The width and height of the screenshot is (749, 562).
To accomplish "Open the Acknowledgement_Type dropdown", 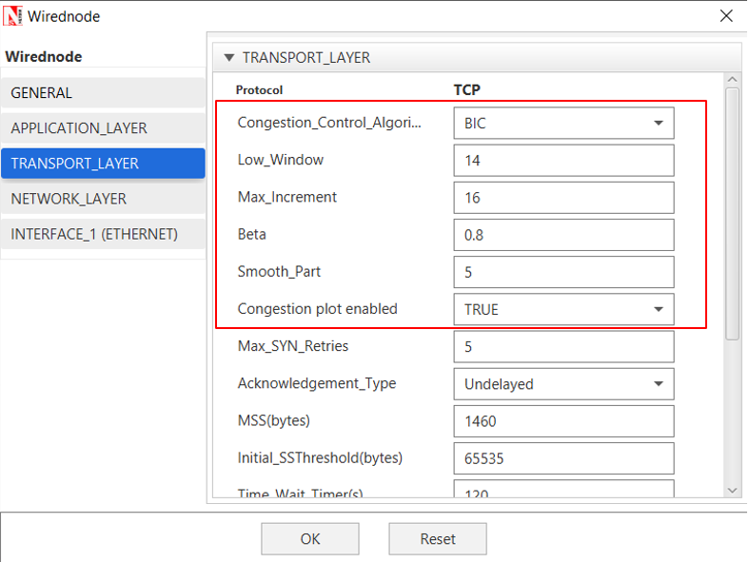I will (563, 384).
